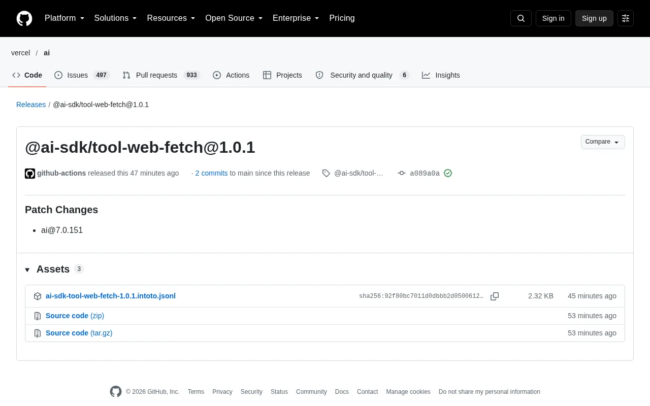650x406 pixels.
Task: Expand the Enterprise menu
Action: [296, 18]
